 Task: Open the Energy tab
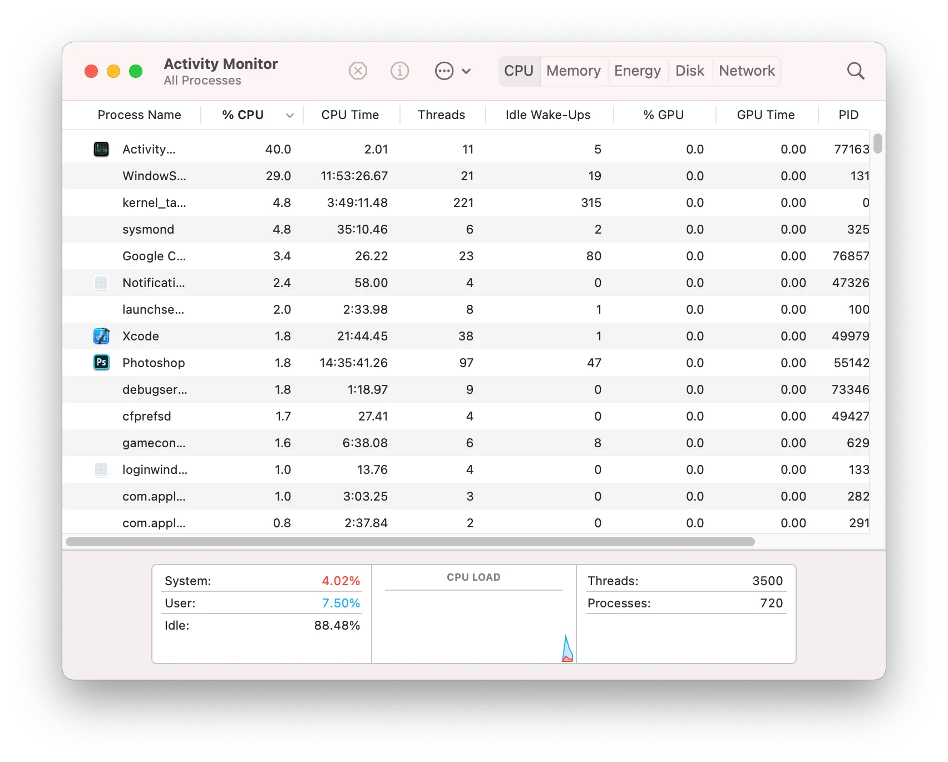click(637, 71)
